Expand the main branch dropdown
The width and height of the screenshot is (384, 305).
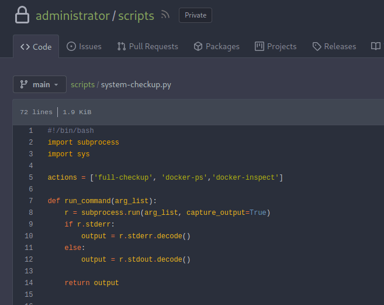click(x=39, y=84)
